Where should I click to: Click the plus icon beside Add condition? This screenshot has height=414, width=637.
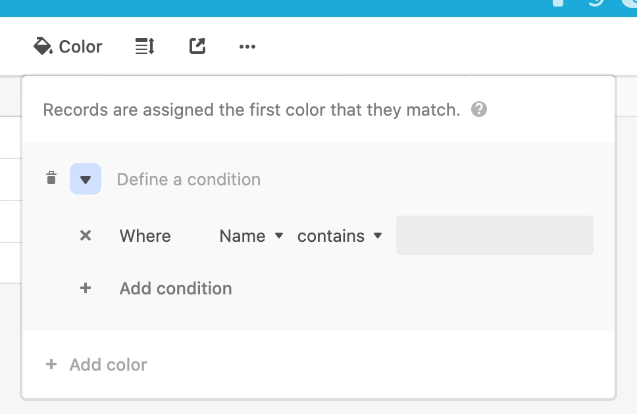coord(86,288)
